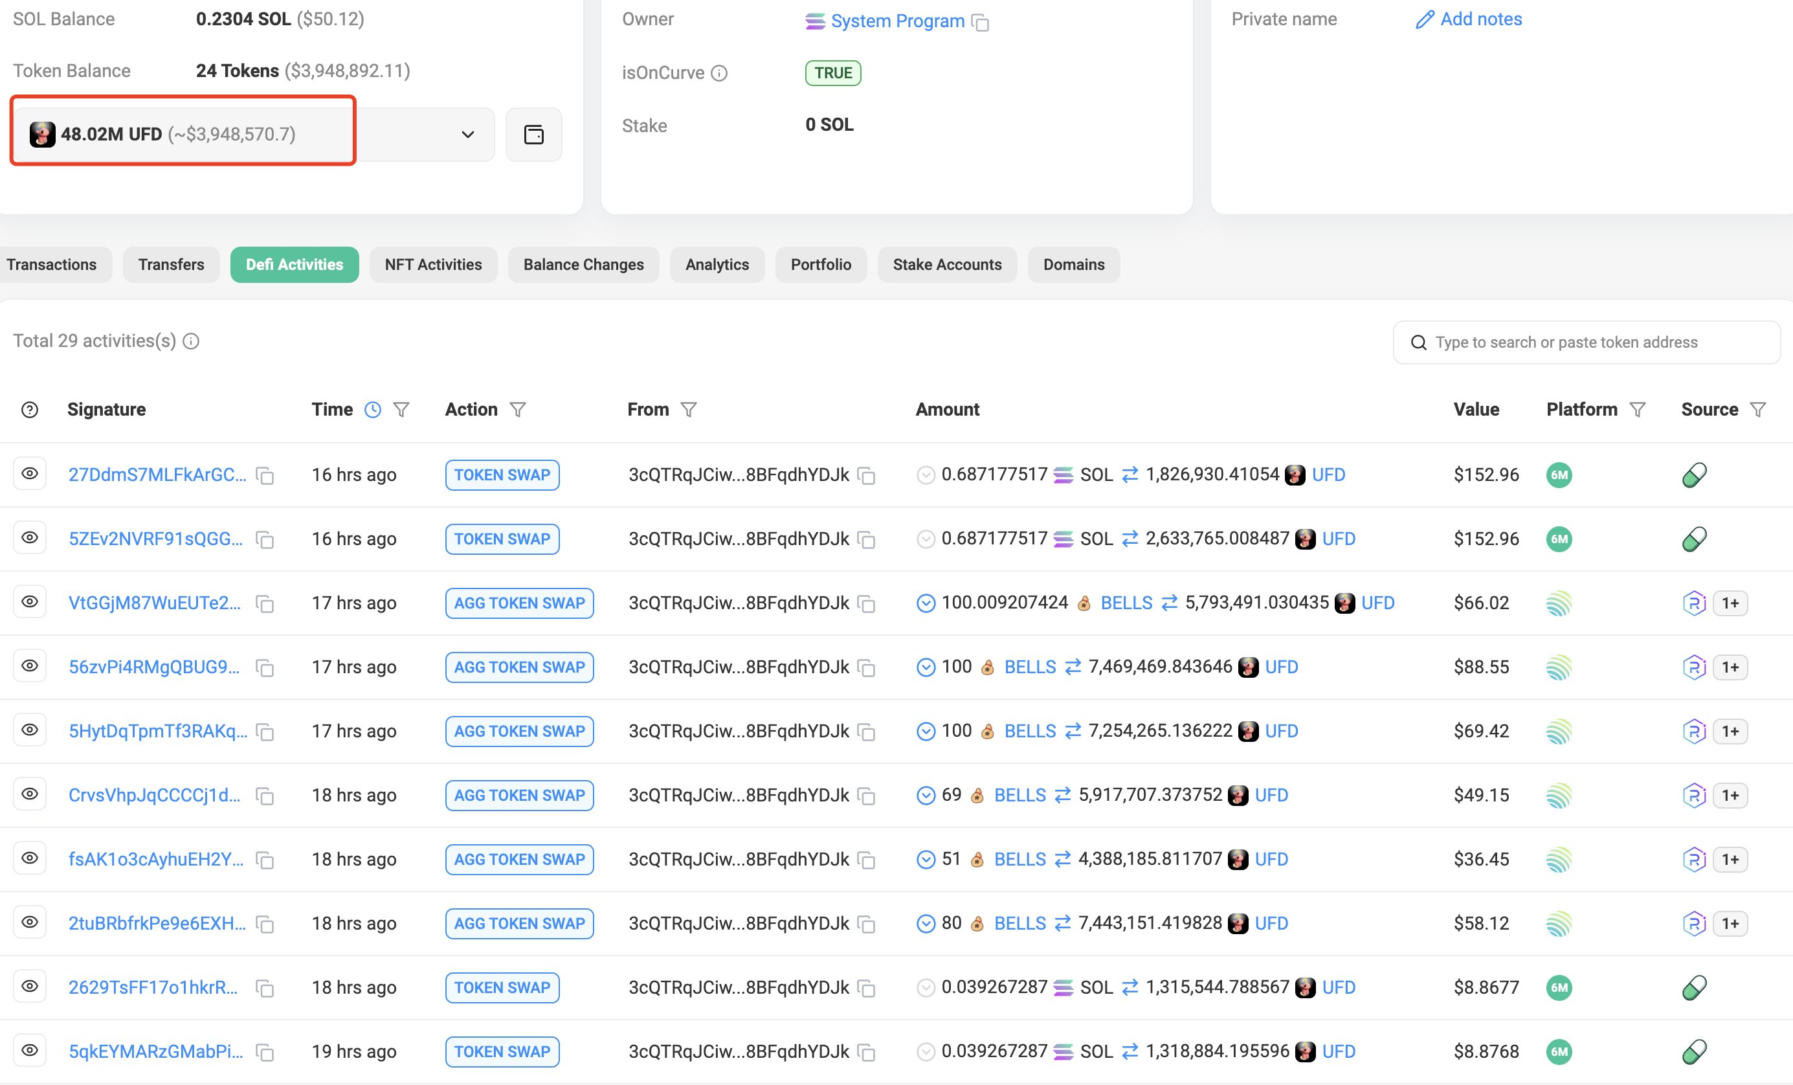Open the Portfolio tab

(821, 265)
